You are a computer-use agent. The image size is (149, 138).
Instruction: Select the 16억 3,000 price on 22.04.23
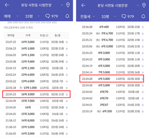click(x=28, y=94)
